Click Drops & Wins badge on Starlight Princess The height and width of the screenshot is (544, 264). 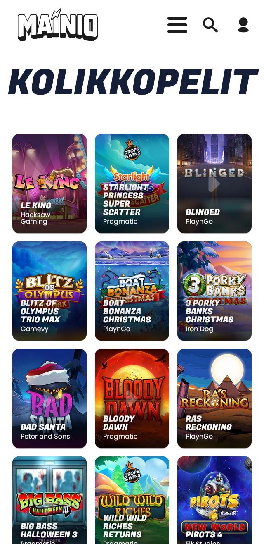[x=132, y=151]
